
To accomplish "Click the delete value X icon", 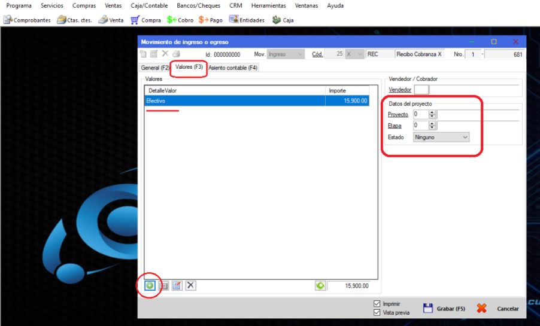I will coord(190,285).
